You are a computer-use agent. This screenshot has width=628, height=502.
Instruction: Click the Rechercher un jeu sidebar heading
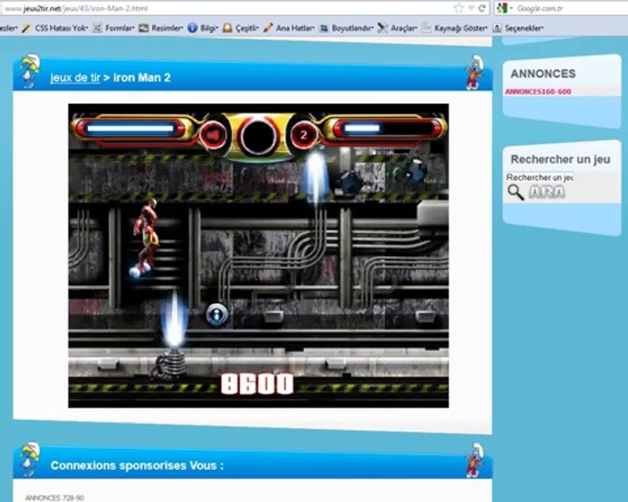point(560,160)
